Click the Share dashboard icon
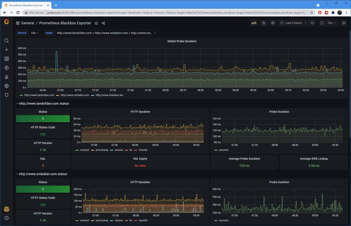351x226 pixels. (103, 23)
